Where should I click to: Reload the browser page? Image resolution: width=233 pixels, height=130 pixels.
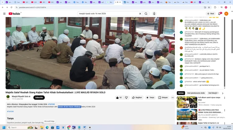tap(11, 7)
